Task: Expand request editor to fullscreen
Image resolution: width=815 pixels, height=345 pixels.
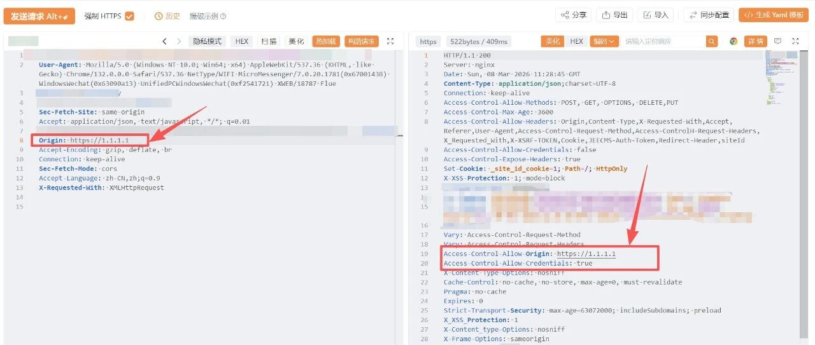Action: (390, 41)
